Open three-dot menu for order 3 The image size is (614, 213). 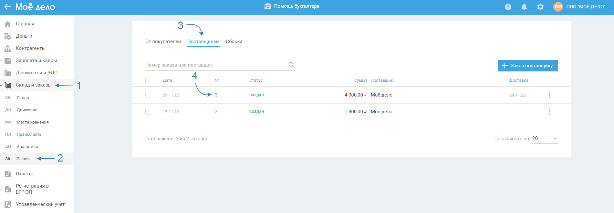[x=549, y=95]
